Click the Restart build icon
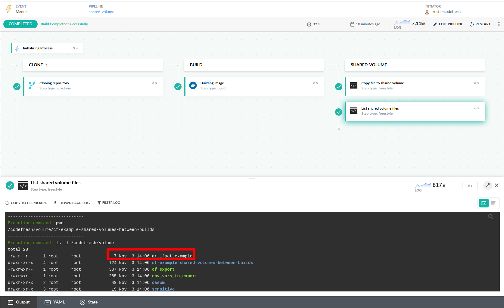Viewport: 504px width, 308px height. point(472,24)
